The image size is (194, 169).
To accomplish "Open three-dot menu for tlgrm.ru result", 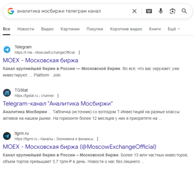I will [97, 139].
